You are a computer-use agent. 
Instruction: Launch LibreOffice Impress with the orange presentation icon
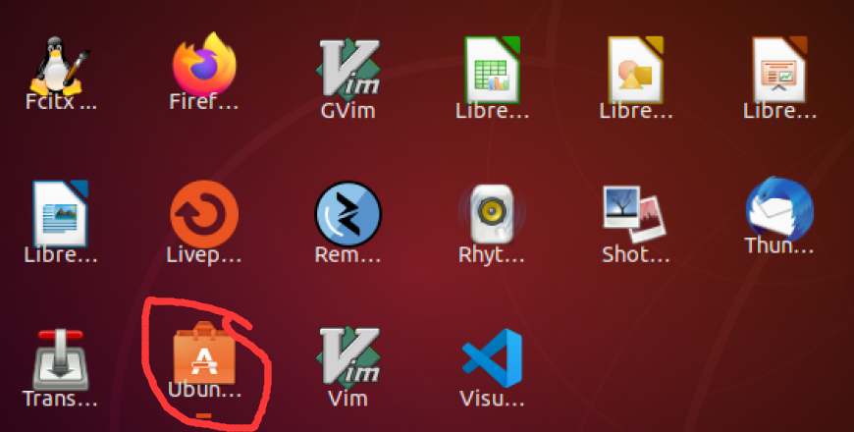779,70
